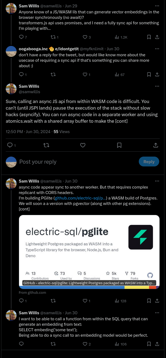Screen dimensions: 166x358
Task: Open @myfknlimit profile handle
Action: coord(91,49)
